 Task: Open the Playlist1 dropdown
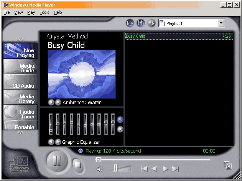click(x=221, y=23)
